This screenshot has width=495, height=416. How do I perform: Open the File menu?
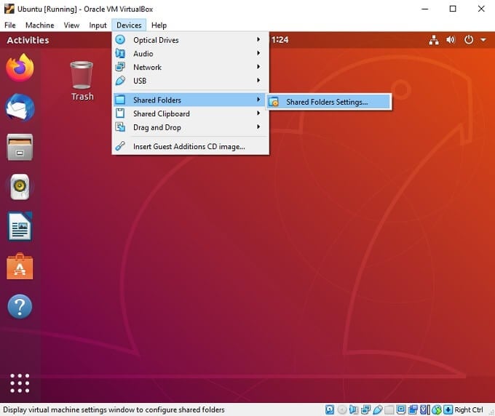(x=10, y=25)
